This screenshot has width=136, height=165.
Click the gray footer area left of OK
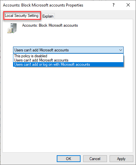point(29,159)
